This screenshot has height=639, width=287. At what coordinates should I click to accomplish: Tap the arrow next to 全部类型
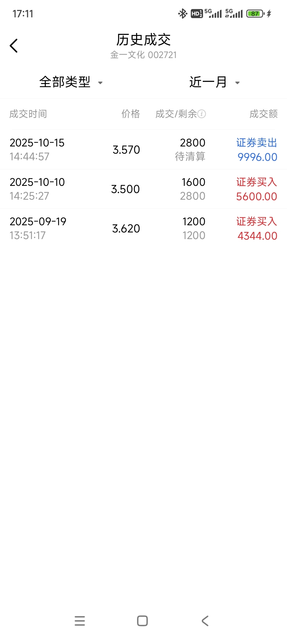[100, 83]
